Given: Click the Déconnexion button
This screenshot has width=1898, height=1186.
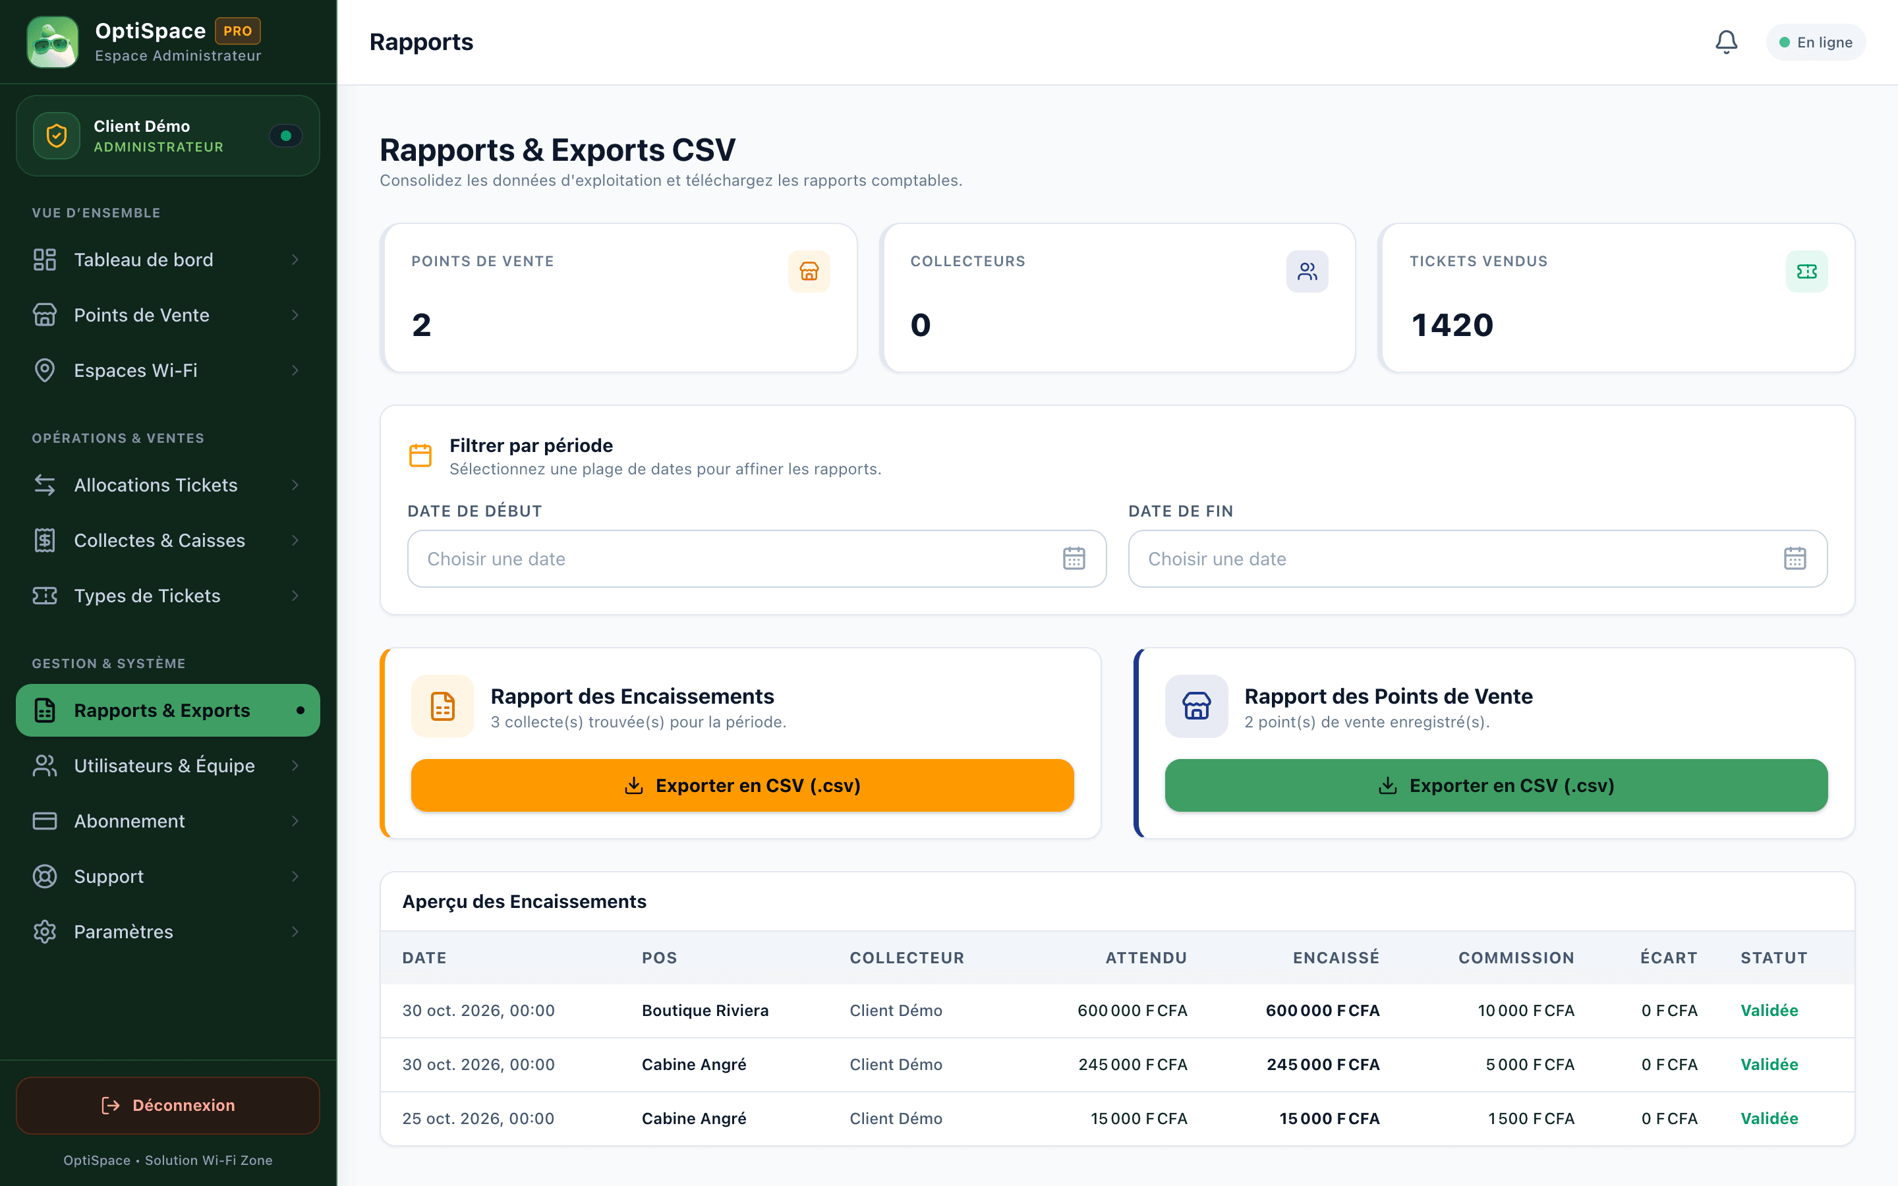Looking at the screenshot, I should (x=168, y=1105).
